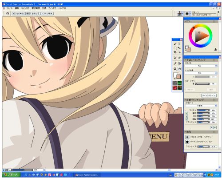This screenshot has width=222, height=178.
Task: Collapse the 自動ペインティング panel
Action: 185,100
